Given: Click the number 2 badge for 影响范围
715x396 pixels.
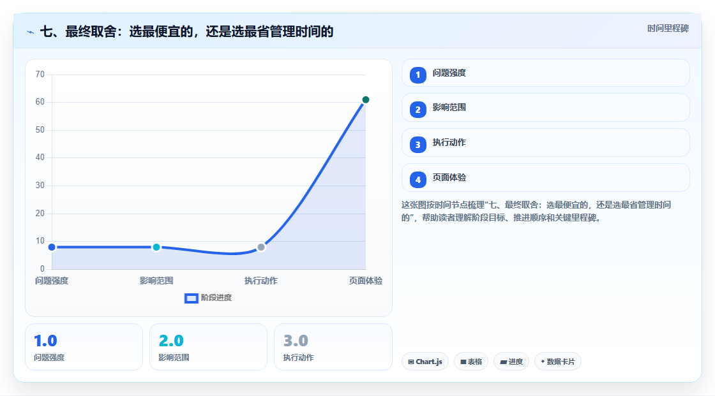Looking at the screenshot, I should coord(418,110).
